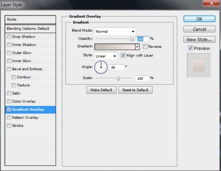The height and width of the screenshot is (171, 221).
Task: Enable the Drop Shadow checkbox
Action: pos(9,37)
